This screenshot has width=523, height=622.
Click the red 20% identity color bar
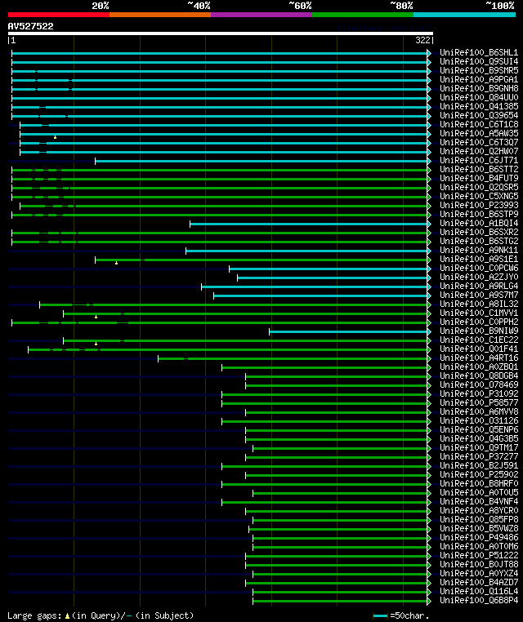[59, 15]
